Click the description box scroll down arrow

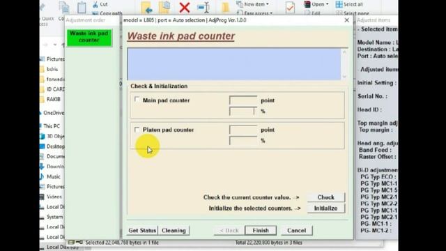344,76
